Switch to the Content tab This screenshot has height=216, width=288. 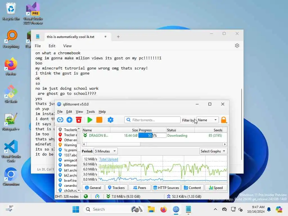192,188
